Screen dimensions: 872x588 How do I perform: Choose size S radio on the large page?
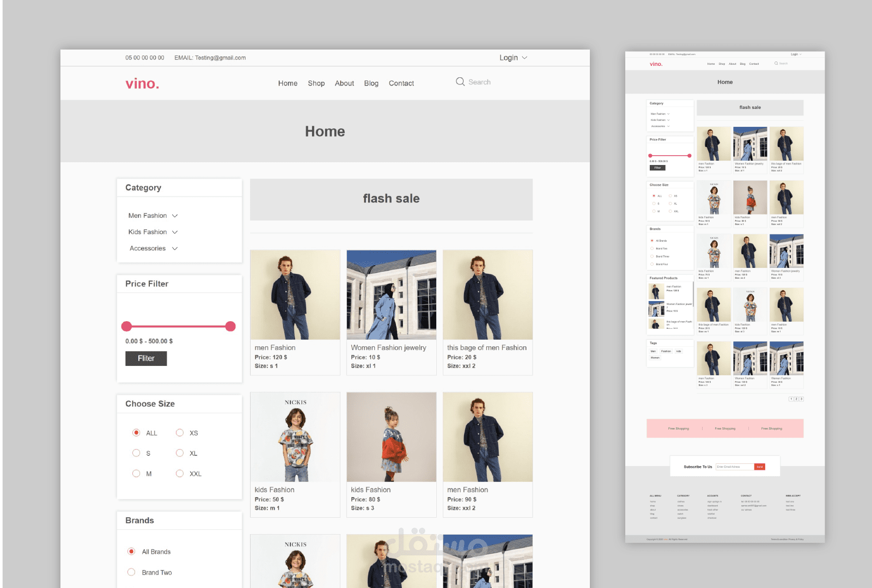(x=136, y=453)
